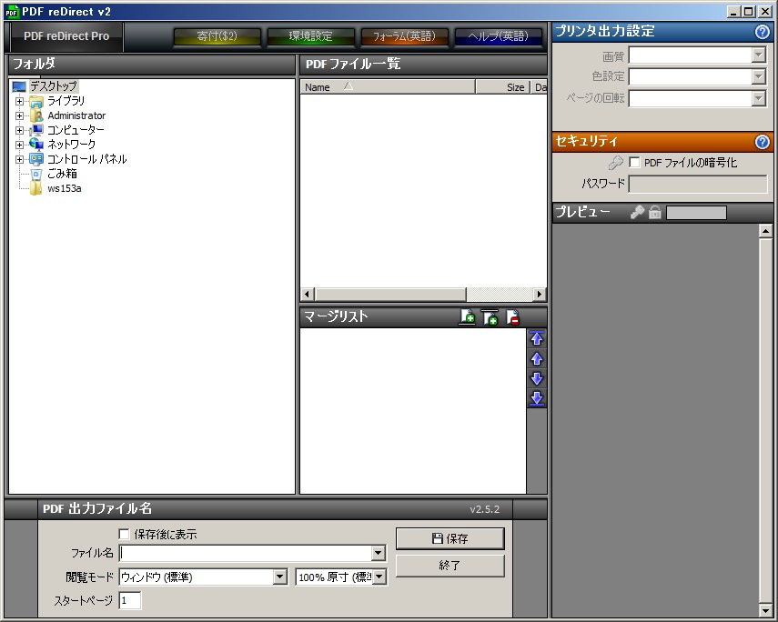The height and width of the screenshot is (622, 778).
Task: Expand the ライブラリ tree node
Action: [x=19, y=101]
